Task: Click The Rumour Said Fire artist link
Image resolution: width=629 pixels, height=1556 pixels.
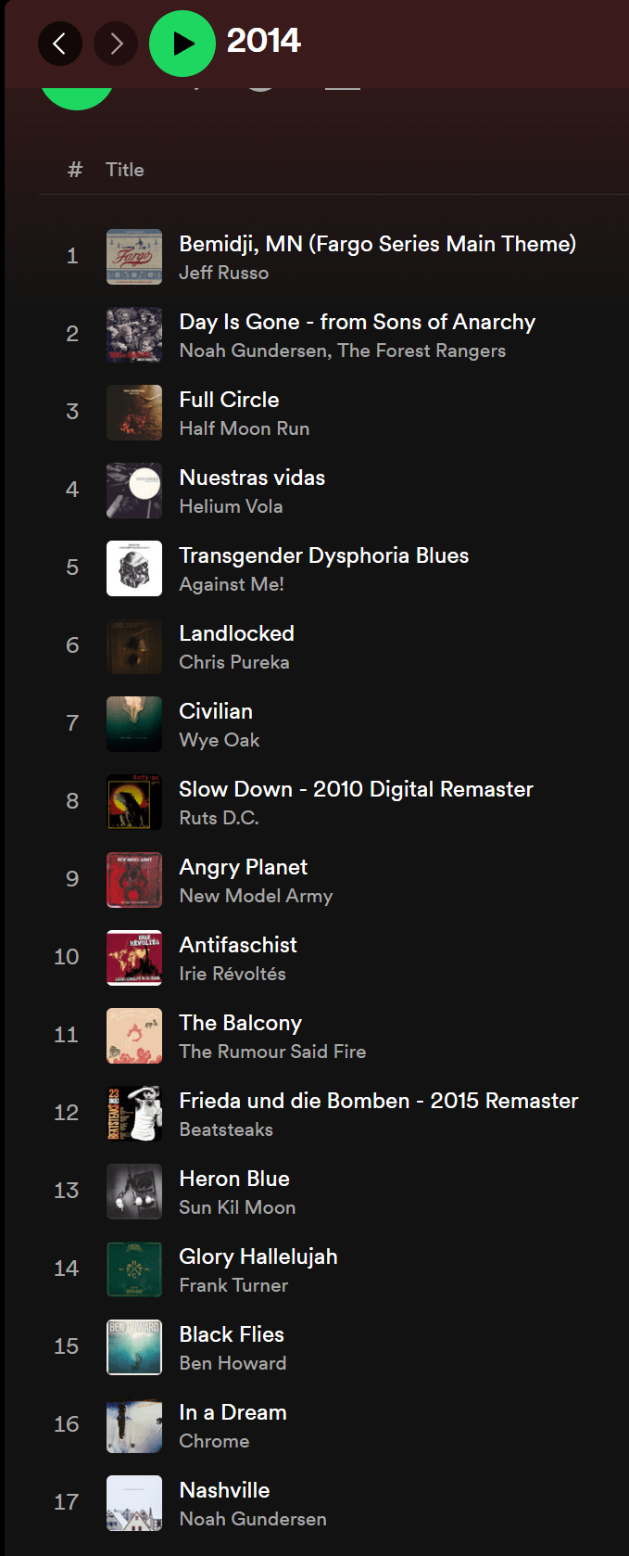Action: [272, 1052]
